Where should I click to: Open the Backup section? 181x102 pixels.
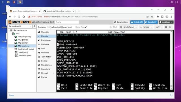(44, 61)
